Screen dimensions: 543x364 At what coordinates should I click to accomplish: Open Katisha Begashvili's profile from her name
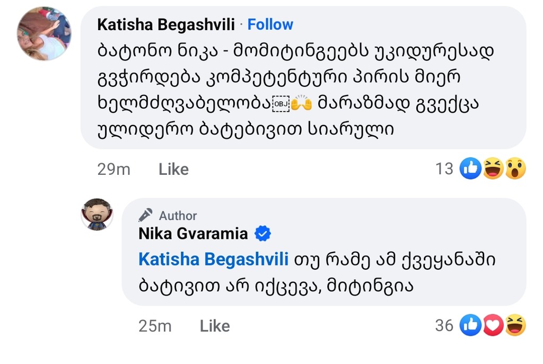coord(167,24)
